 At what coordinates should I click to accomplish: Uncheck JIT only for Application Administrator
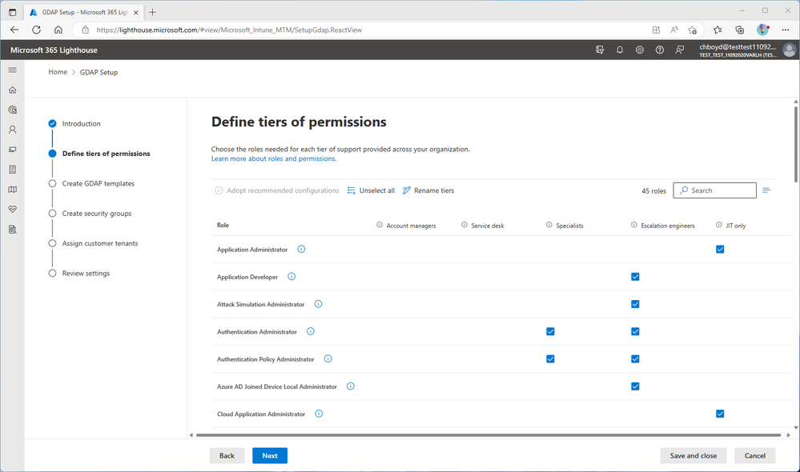click(x=720, y=250)
